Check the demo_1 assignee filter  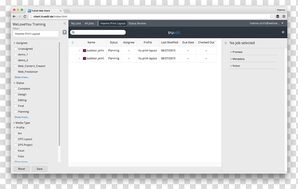(x=16, y=54)
